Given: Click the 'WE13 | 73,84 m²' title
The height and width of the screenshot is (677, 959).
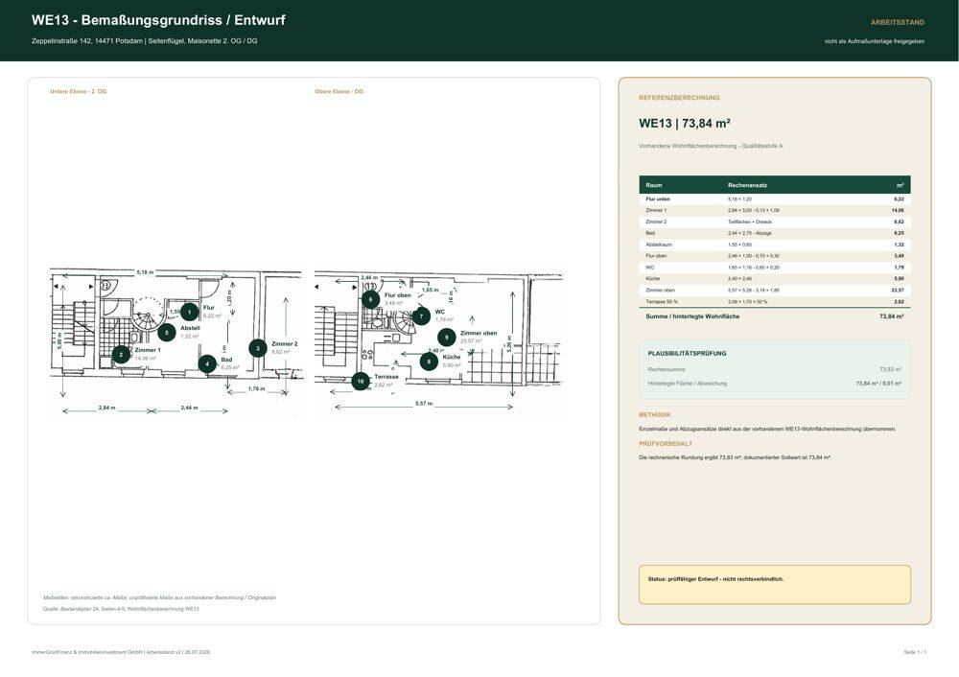Looking at the screenshot, I should point(685,123).
